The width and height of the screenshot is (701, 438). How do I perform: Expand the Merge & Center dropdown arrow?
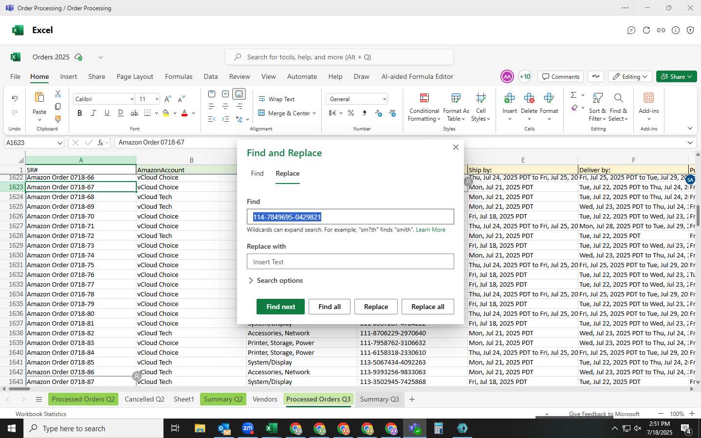tap(314, 113)
